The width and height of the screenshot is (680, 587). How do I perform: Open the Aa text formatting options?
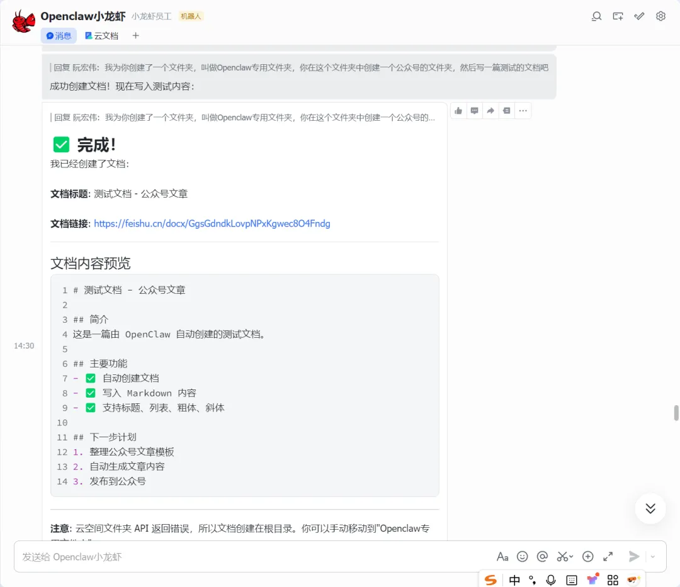[x=502, y=557]
